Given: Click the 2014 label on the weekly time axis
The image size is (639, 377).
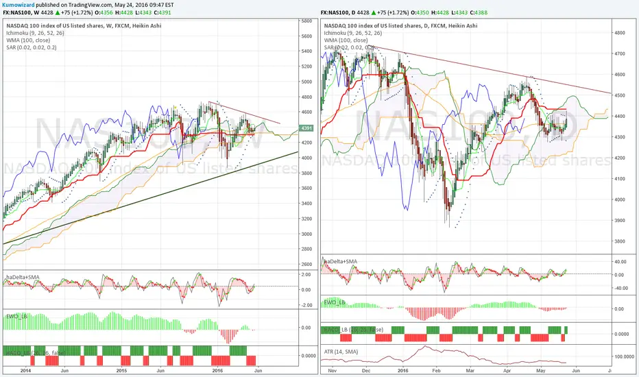Looking at the screenshot, I should point(25,371).
